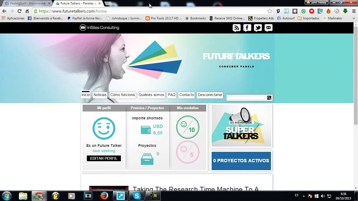Open FAQ in site navigation
Image resolution: width=358 pixels, height=201 pixels.
(x=172, y=95)
